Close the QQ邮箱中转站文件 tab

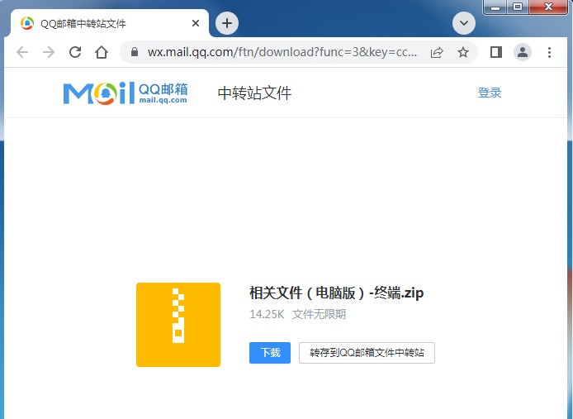(x=196, y=23)
